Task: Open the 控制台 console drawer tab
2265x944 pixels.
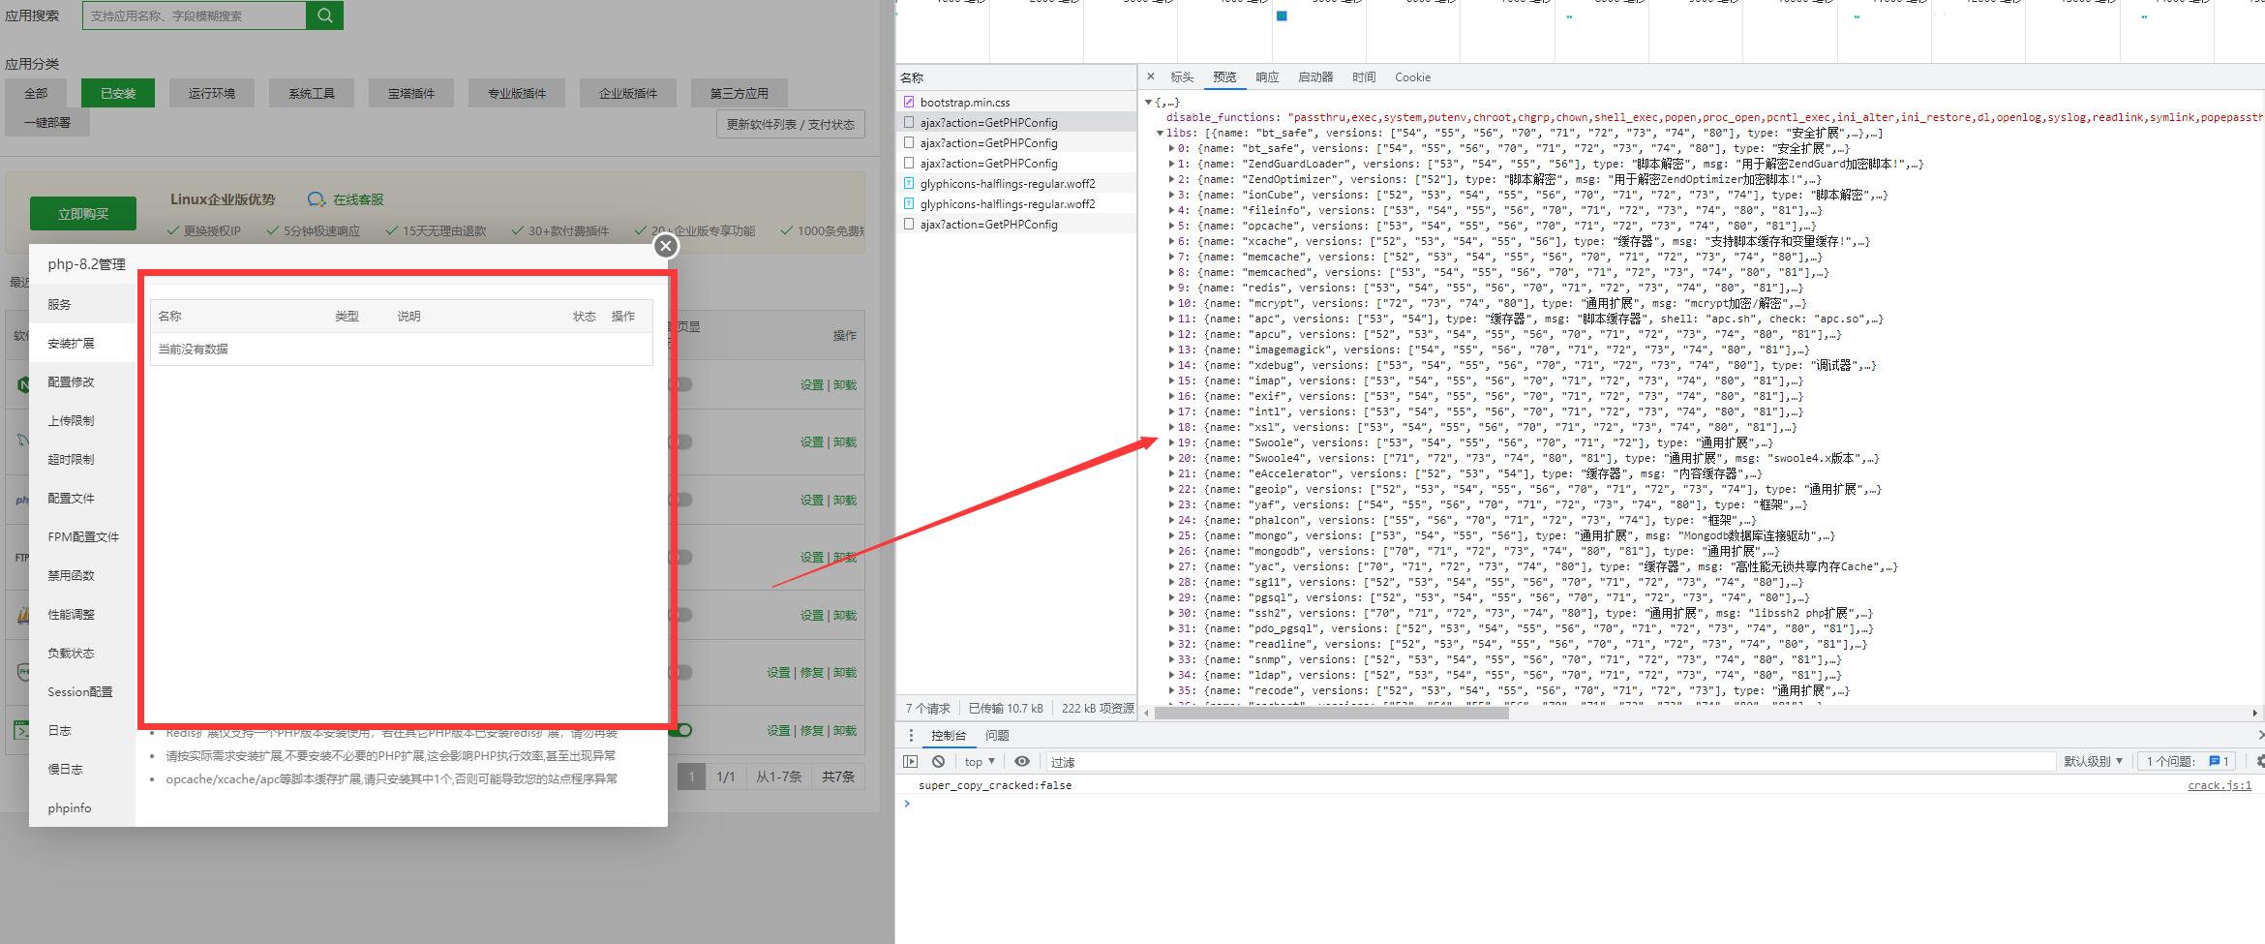Action: click(x=949, y=736)
